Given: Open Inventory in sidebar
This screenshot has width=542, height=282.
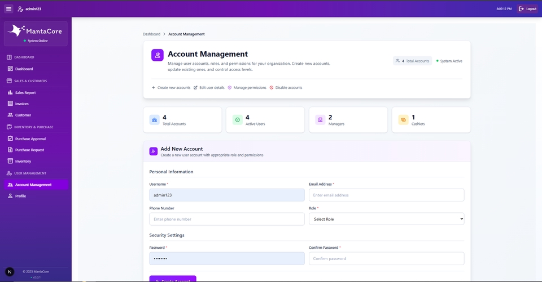Looking at the screenshot, I should coord(36,161).
